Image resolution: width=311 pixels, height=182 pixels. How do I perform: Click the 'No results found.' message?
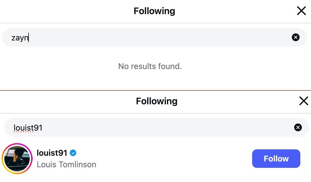tap(150, 66)
